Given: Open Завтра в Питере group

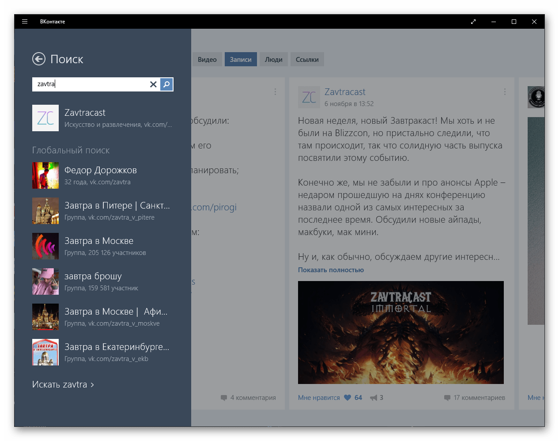Looking at the screenshot, I should click(103, 211).
